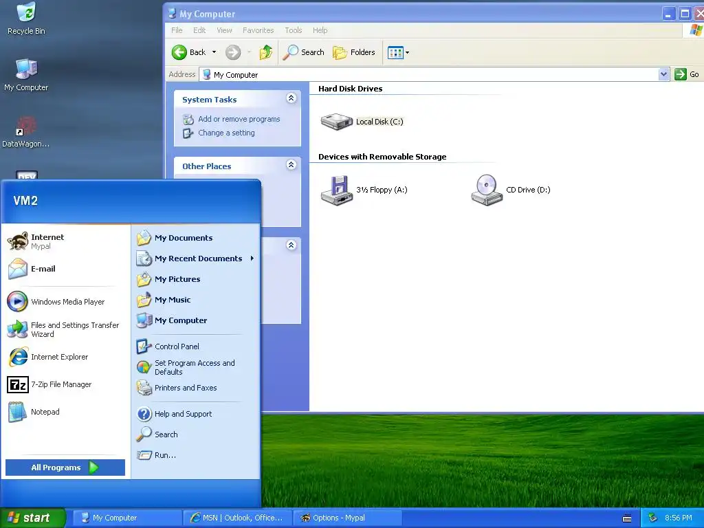Expand the Address bar dropdown
The height and width of the screenshot is (528, 704).
663,74
